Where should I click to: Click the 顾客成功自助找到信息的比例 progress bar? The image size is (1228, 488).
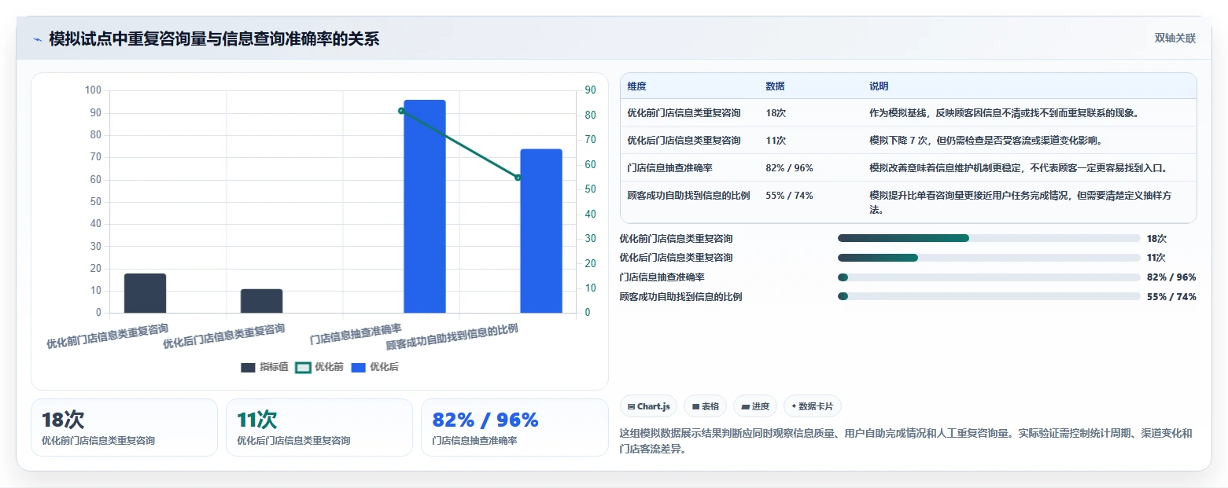(x=989, y=296)
